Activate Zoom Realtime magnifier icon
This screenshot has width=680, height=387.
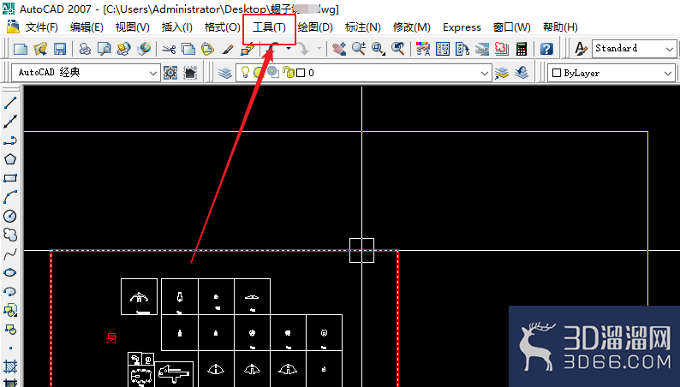pos(359,49)
